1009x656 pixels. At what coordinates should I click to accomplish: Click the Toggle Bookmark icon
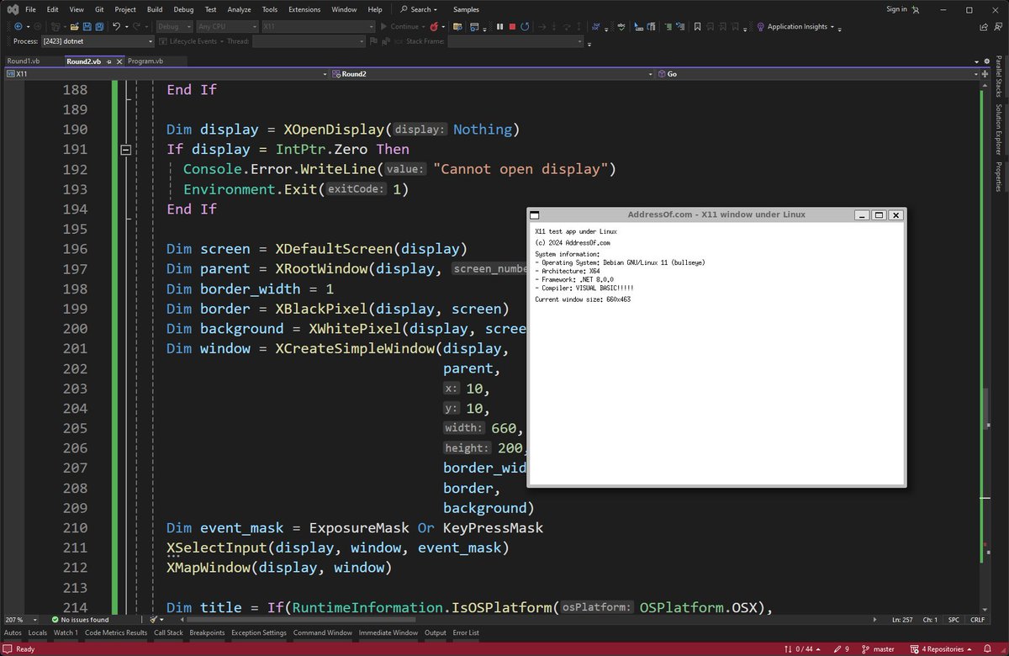(697, 26)
